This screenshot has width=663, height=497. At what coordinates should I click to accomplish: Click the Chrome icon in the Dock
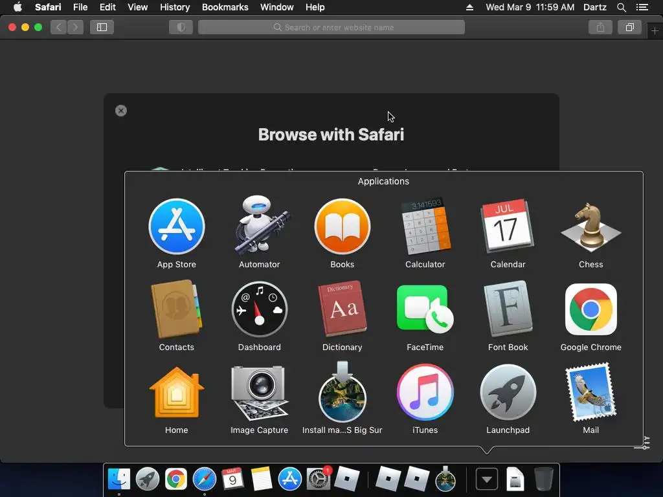(176, 480)
